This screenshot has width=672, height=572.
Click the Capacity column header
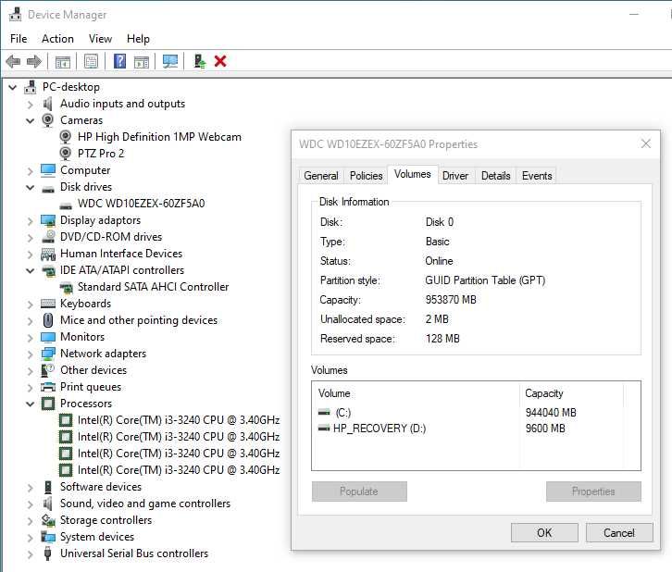pyautogui.click(x=571, y=393)
